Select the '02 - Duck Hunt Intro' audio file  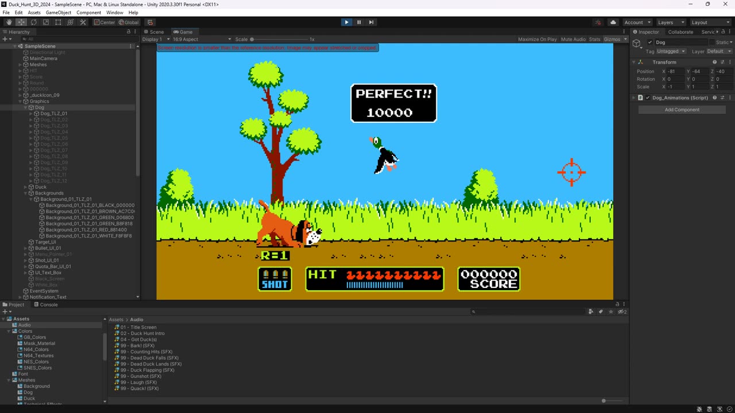click(x=142, y=333)
